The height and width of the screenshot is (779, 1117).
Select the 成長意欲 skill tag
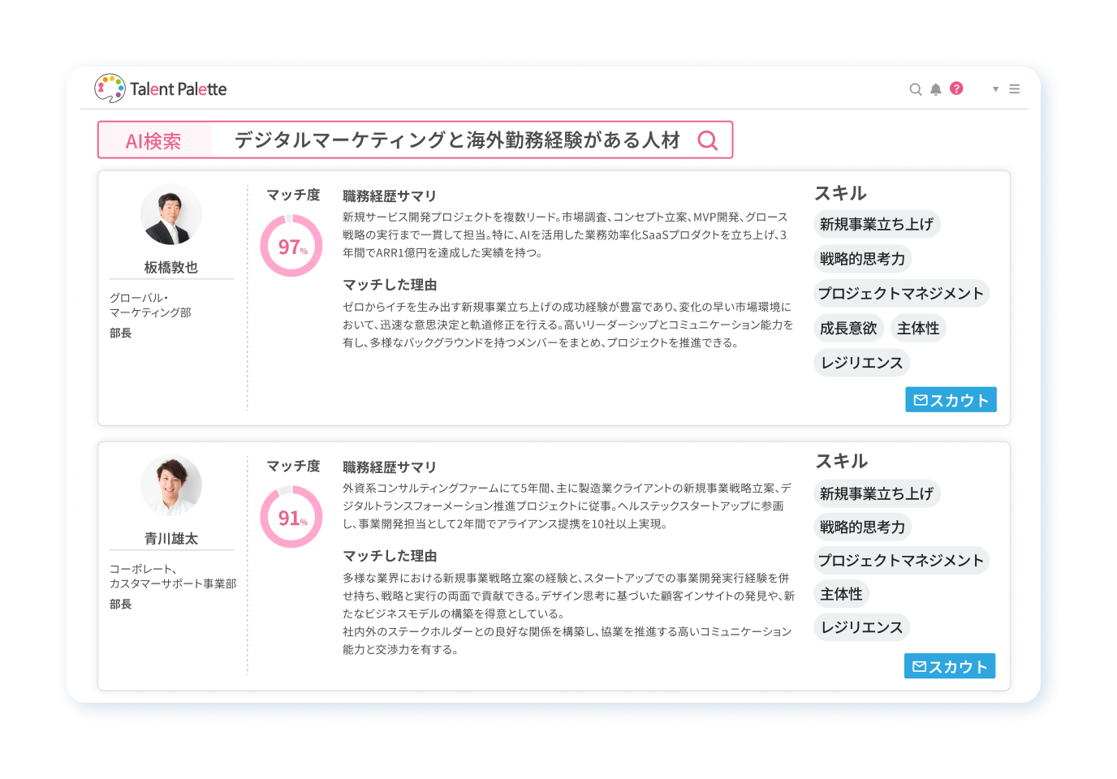point(847,328)
